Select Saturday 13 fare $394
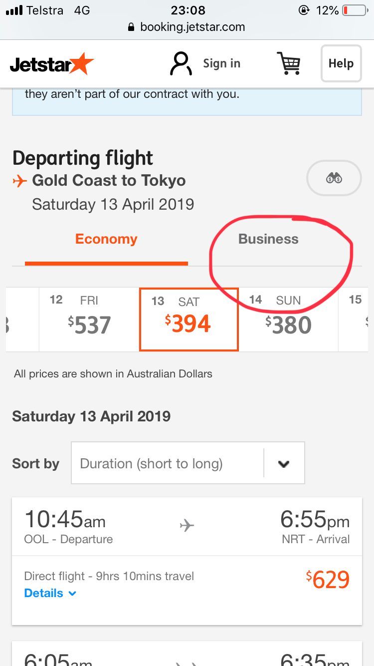This screenshot has height=666, width=374. 188,319
